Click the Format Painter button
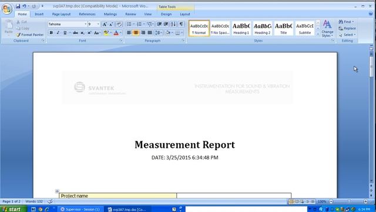Image resolution: width=376 pixels, height=212 pixels. [x=30, y=35]
